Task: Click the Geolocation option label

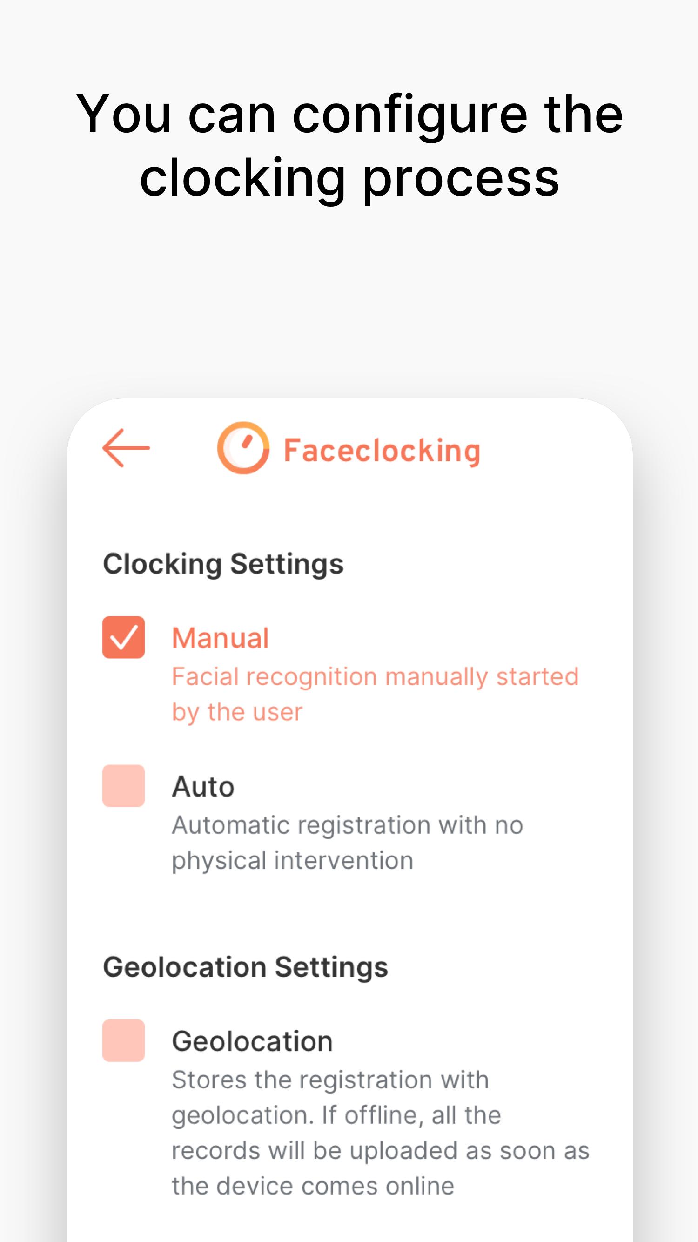Action: click(x=253, y=1041)
